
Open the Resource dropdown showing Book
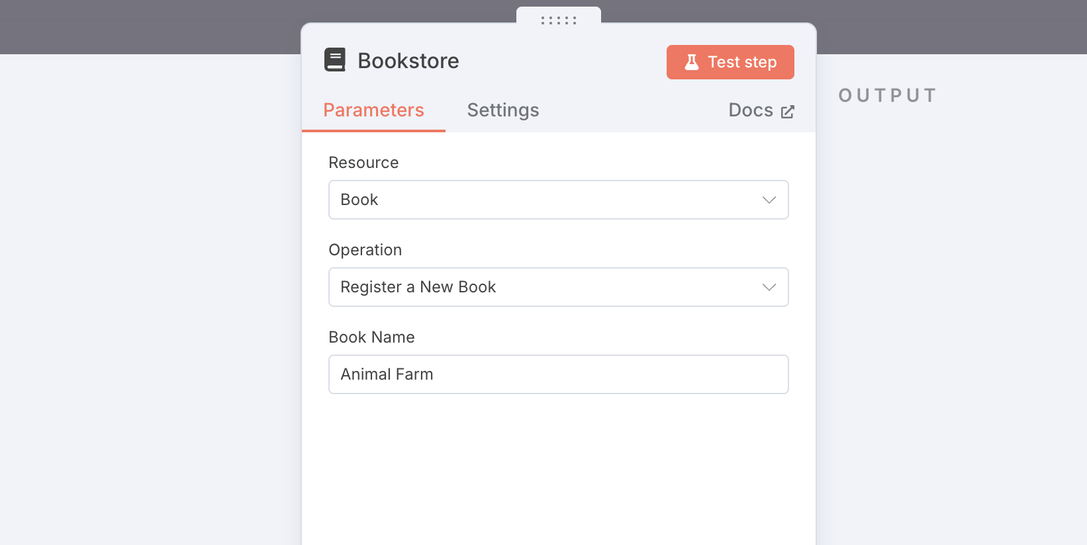tap(559, 200)
